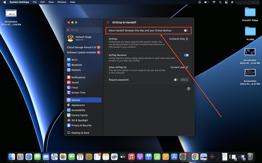Activate Siri from the menu bar
Image resolution: width=262 pixels, height=163 pixels.
[x=232, y=2]
